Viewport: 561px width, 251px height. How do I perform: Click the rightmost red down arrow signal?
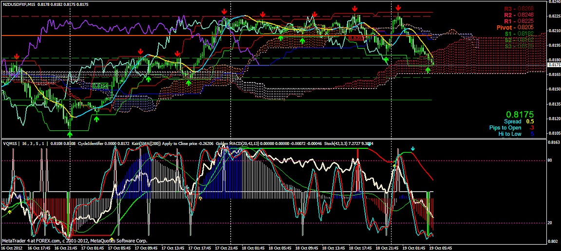[x=398, y=8]
